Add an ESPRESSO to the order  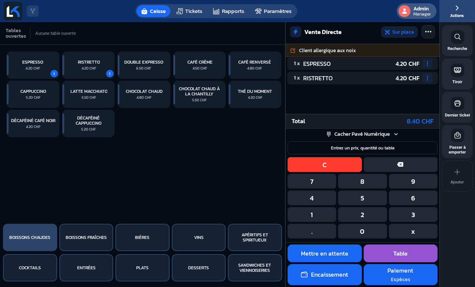pyautogui.click(x=33, y=65)
